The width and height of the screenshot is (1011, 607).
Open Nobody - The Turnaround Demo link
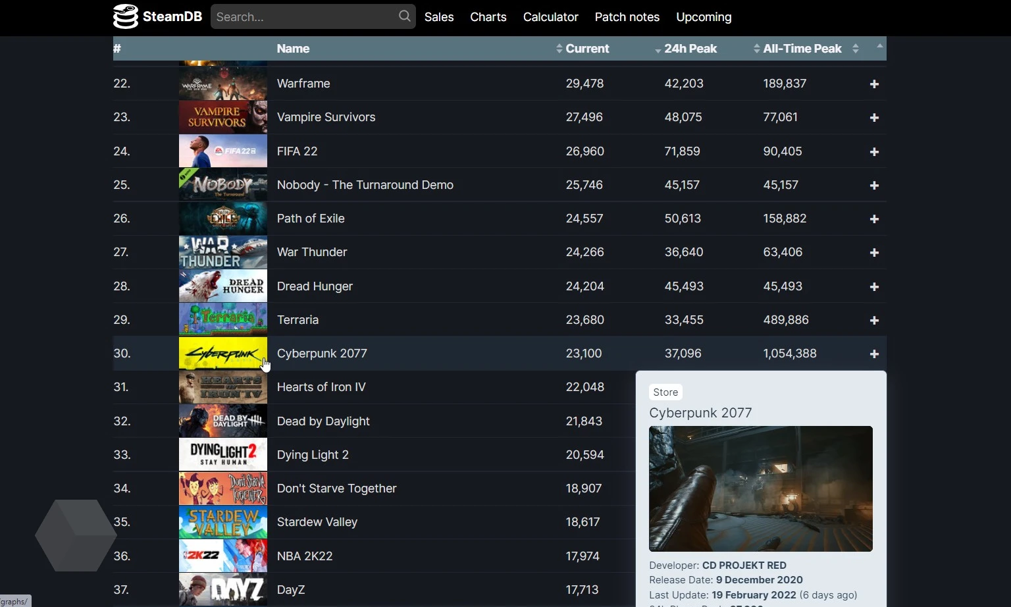(x=365, y=185)
